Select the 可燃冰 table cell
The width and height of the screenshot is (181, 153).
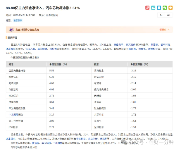point(109,83)
